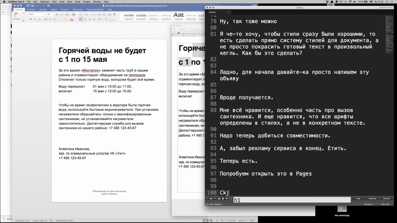Switch to the Макет ribbon tab

click(x=54, y=10)
